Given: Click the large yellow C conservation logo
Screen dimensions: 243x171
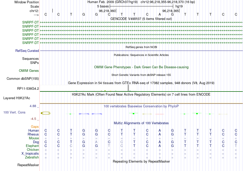Looking at the screenshot, I should (46, 113).
